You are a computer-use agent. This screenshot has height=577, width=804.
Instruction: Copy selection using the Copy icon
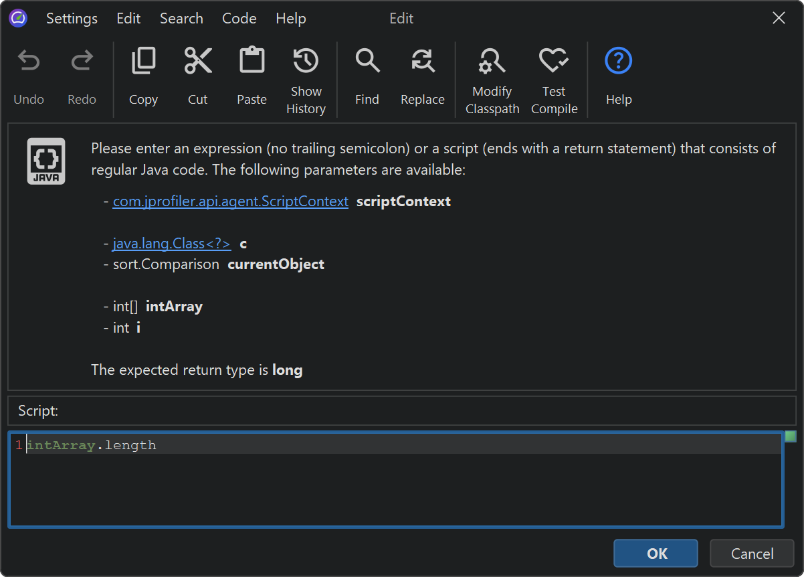pos(143,62)
